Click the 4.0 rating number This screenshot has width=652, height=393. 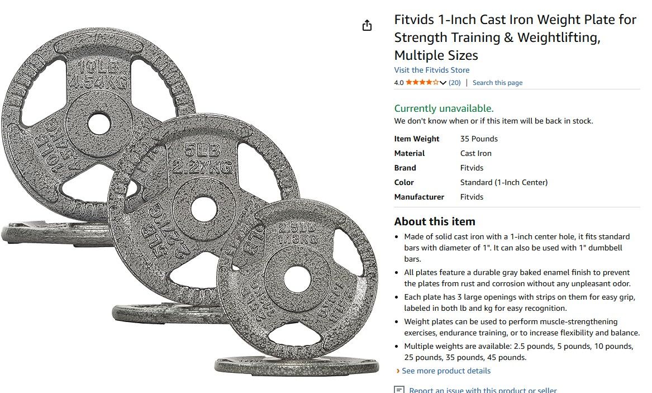[398, 83]
